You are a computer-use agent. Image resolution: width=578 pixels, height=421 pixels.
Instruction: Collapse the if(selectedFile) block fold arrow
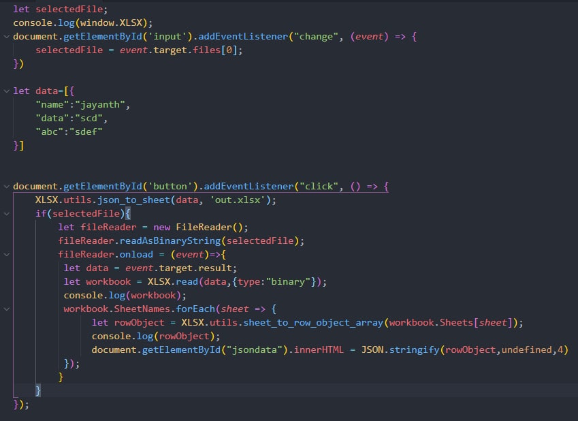pyautogui.click(x=6, y=214)
